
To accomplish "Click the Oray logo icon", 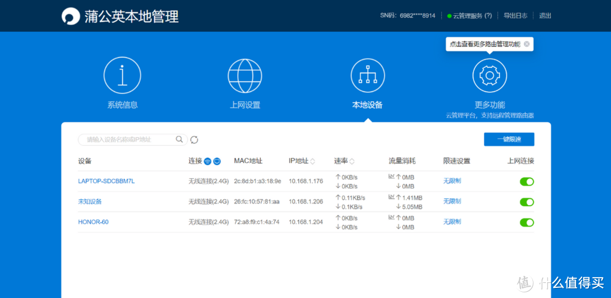I will (71, 16).
